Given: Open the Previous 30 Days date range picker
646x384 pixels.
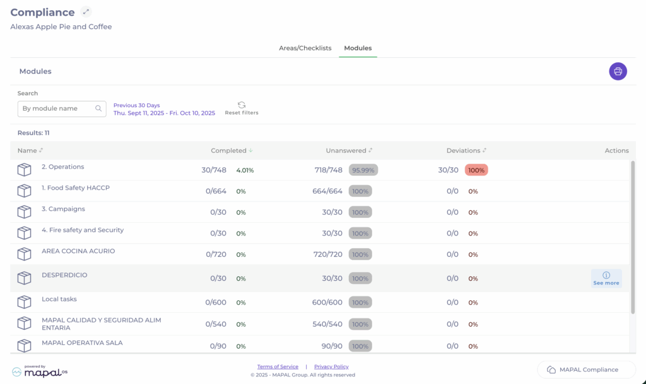Looking at the screenshot, I should 164,110.
